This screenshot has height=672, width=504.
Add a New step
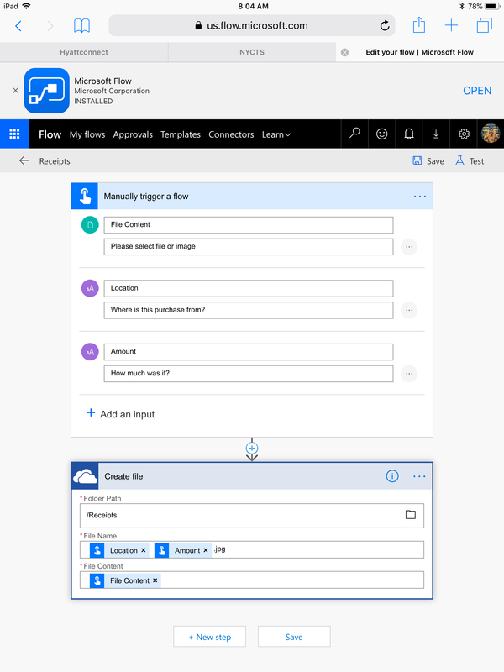point(209,637)
